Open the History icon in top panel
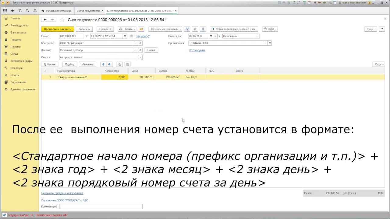Image resolution: width=390 pixels, height=219 pixels. [20, 11]
